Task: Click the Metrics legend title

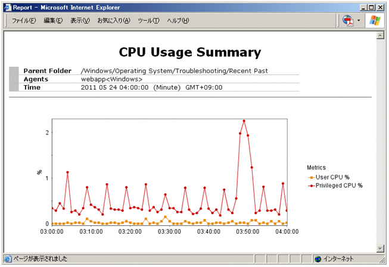Action: click(316, 168)
